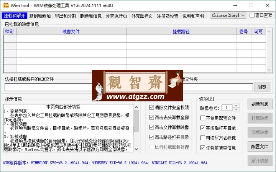The image size is (276, 172).
Task: Click 本页有四部分功能 text in hint box
Action: [x=63, y=107]
